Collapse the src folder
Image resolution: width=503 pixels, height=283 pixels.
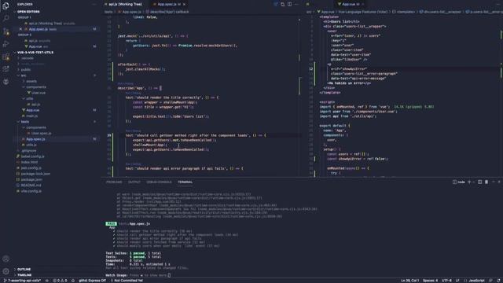pyautogui.click(x=24, y=75)
